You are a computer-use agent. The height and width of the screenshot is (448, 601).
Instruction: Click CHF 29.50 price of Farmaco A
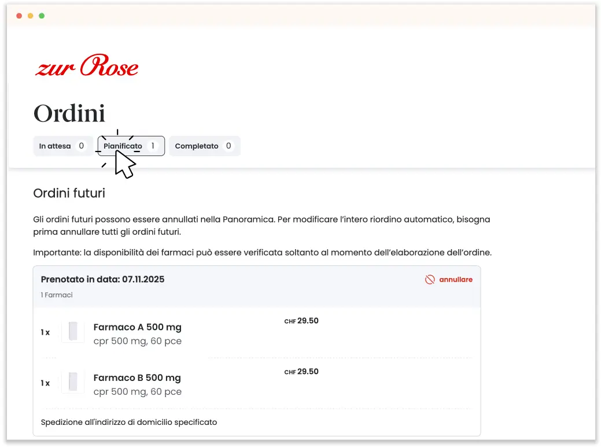point(301,321)
